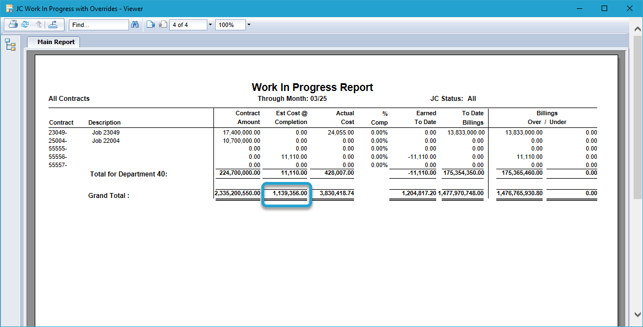Select contract row 55555-

[57, 148]
